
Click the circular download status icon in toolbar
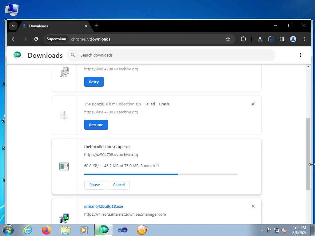point(271,39)
